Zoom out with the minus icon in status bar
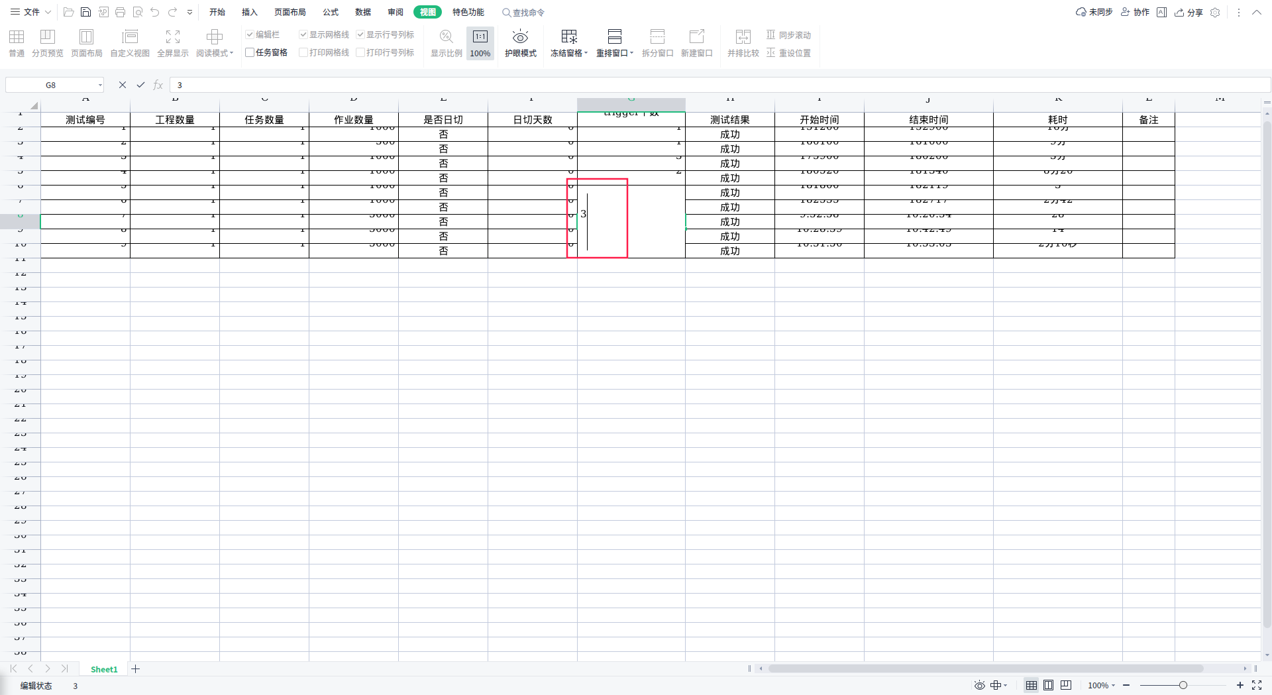1272x695 pixels. tap(1126, 685)
